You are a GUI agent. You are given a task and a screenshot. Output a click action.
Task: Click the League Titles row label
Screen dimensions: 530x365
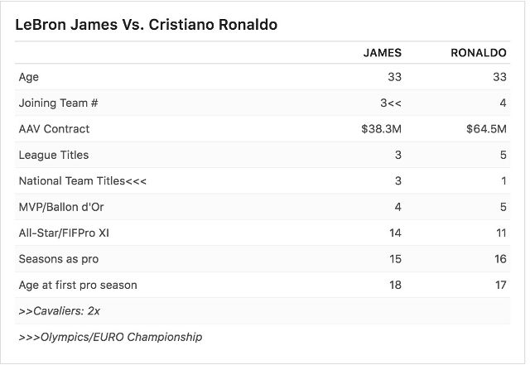[54, 155]
